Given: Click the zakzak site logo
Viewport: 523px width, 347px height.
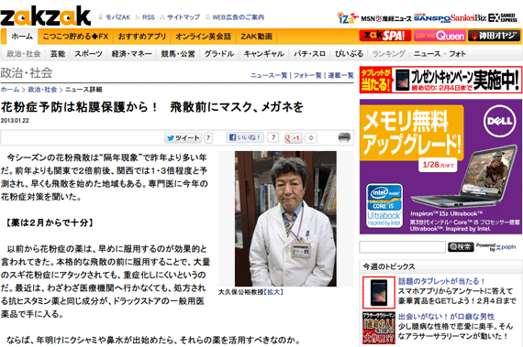Looking at the screenshot, I should pos(46,16).
